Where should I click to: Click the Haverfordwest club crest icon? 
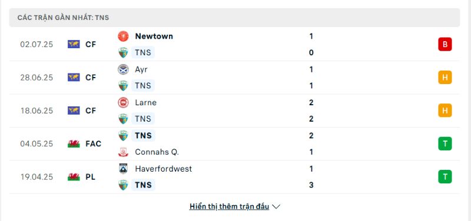[x=123, y=169]
